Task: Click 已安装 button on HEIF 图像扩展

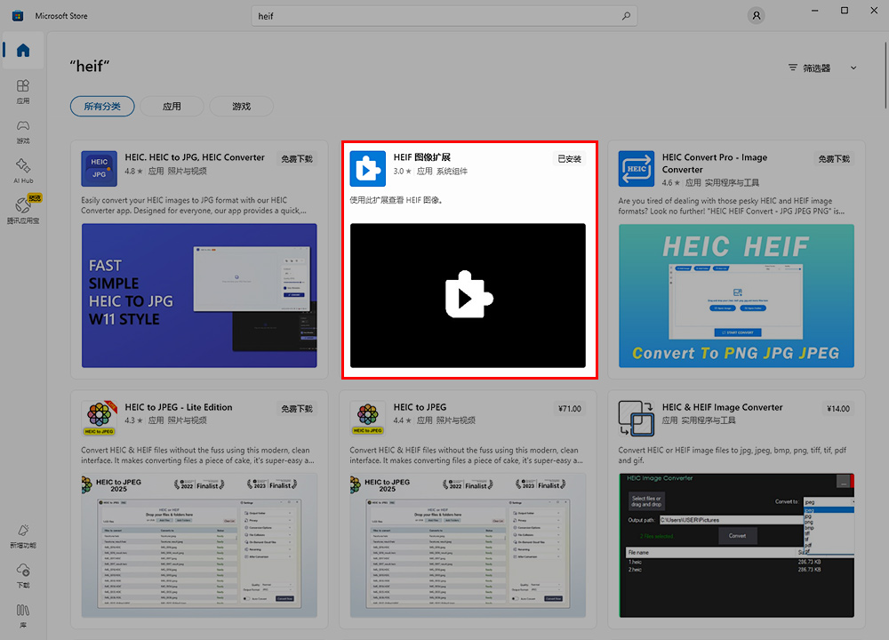Action: [x=569, y=159]
